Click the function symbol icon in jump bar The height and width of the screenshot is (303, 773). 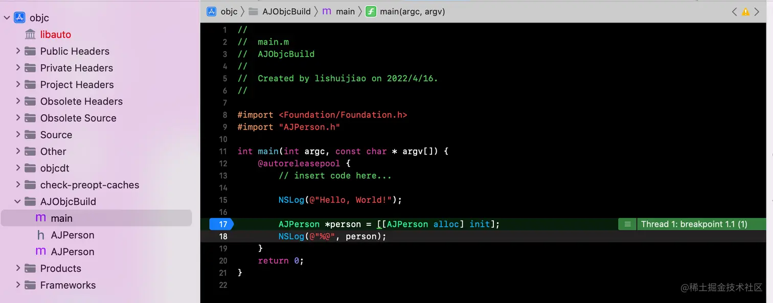coord(371,11)
